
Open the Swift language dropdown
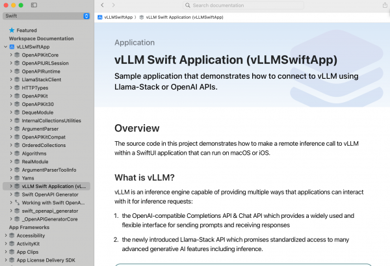[47, 16]
